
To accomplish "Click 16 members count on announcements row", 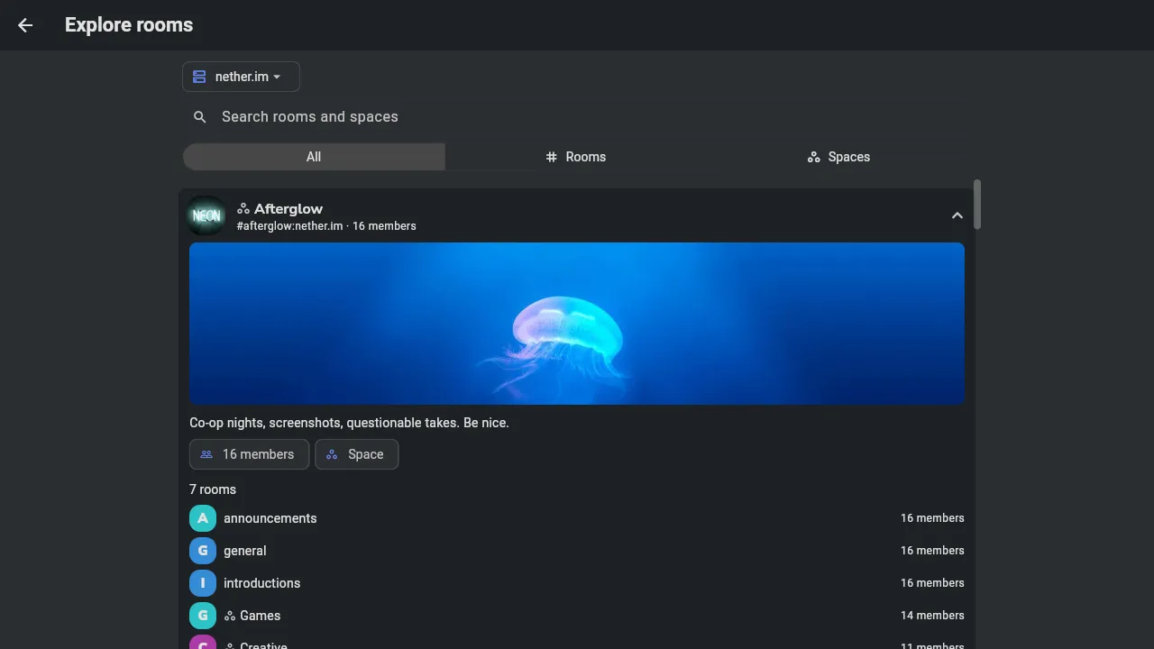I will tap(932, 518).
